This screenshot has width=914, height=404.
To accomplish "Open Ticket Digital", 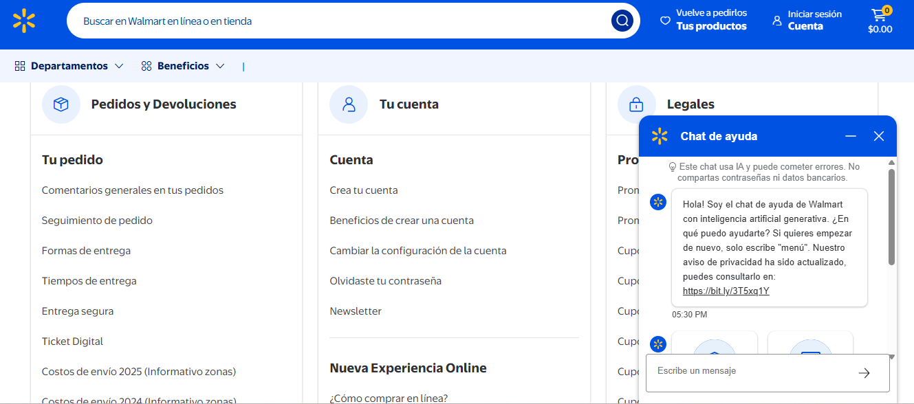I will click(72, 341).
